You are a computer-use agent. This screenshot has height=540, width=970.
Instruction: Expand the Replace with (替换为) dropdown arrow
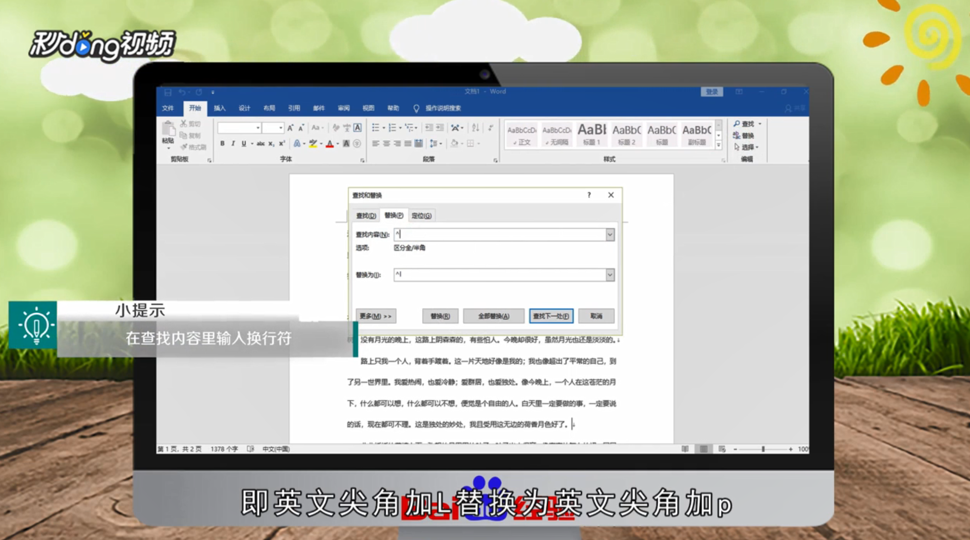click(x=609, y=275)
